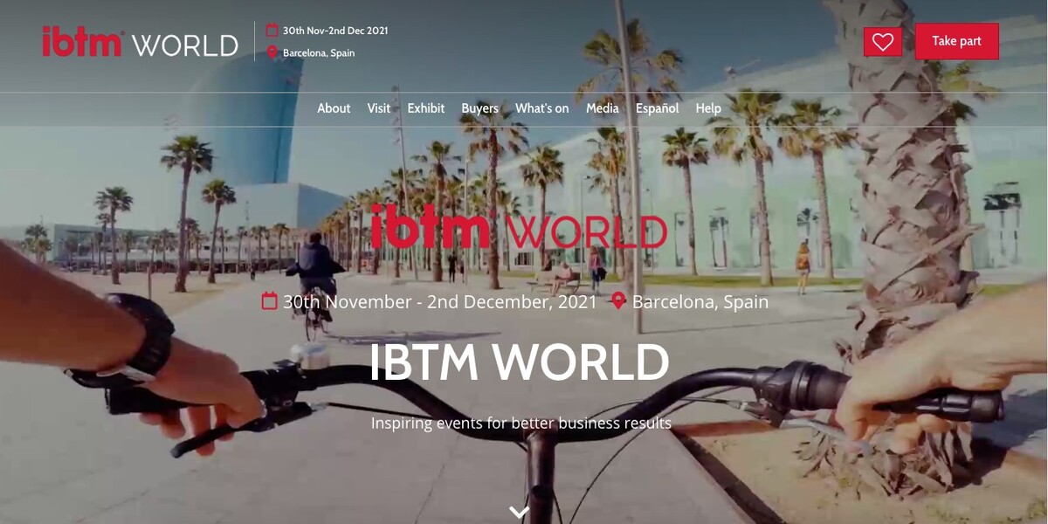The height and width of the screenshot is (524, 1048).
Task: Switch to Español language link
Action: tap(658, 108)
